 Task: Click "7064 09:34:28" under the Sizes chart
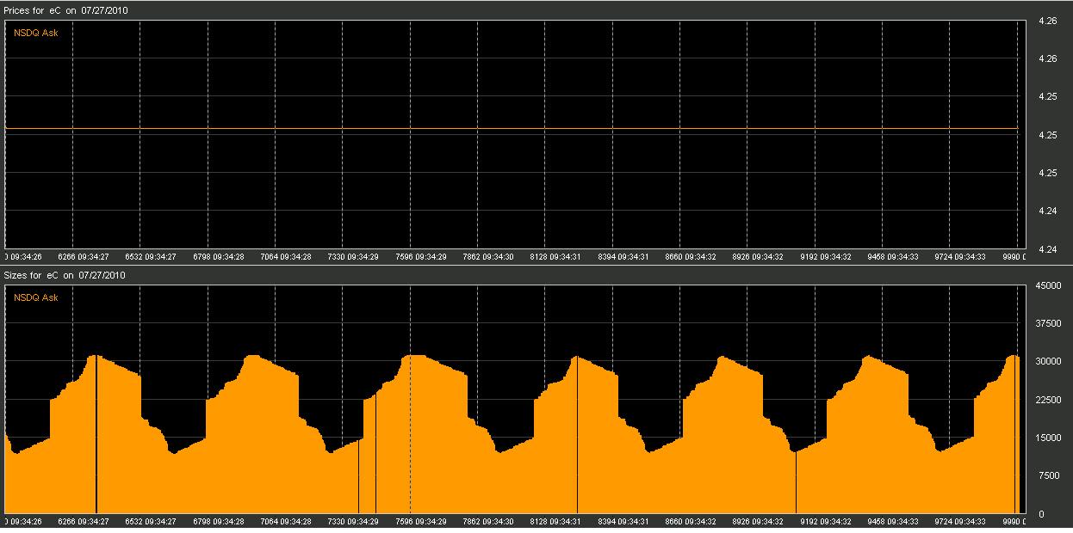click(286, 521)
